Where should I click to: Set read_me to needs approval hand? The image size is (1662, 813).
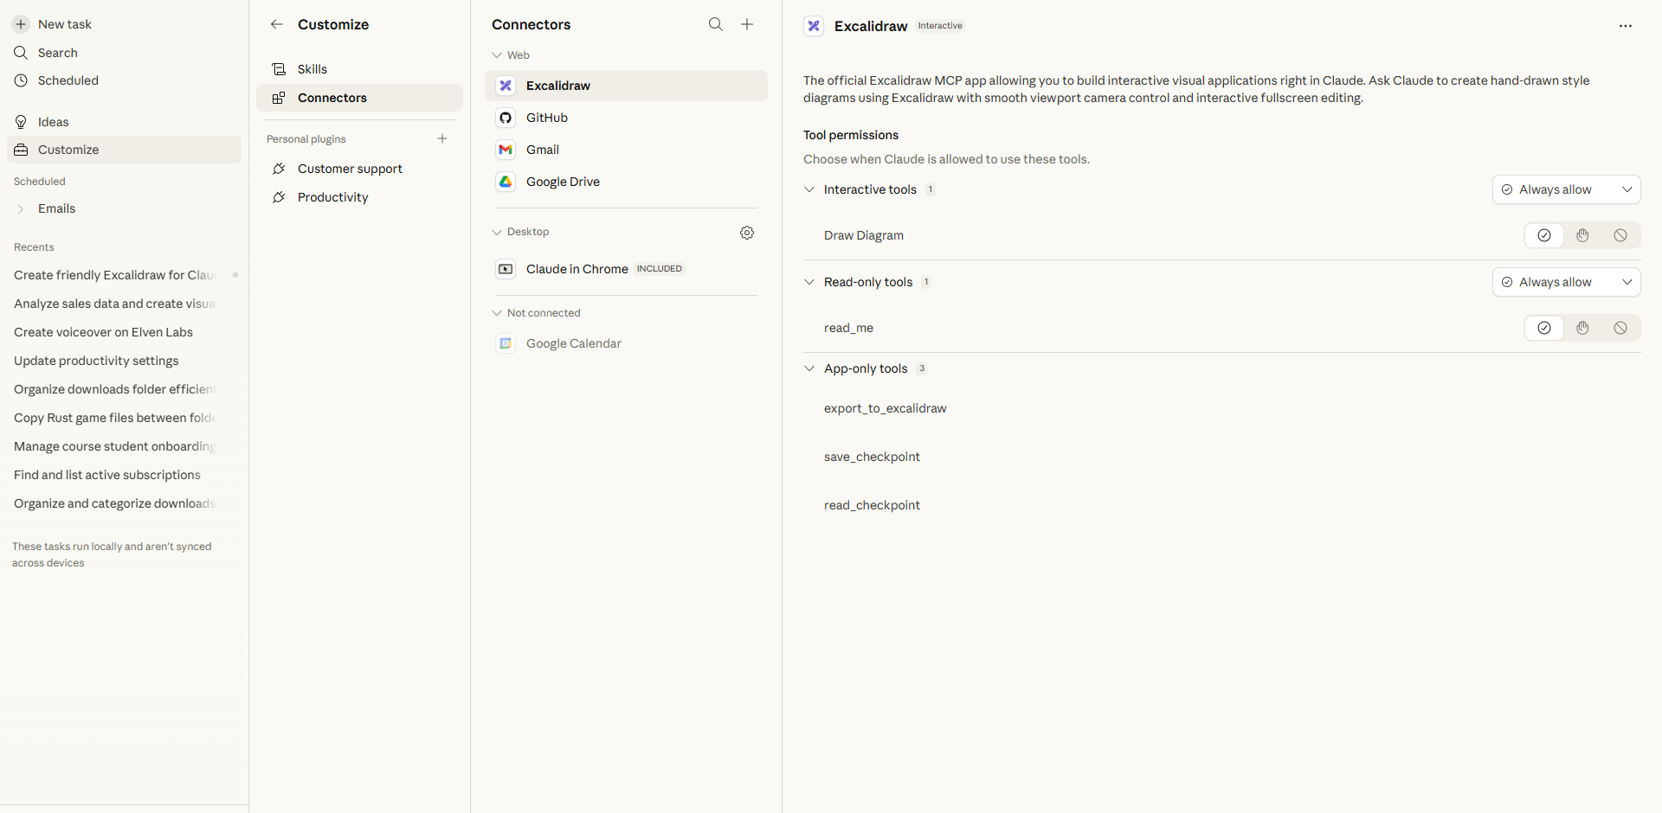pyautogui.click(x=1582, y=328)
